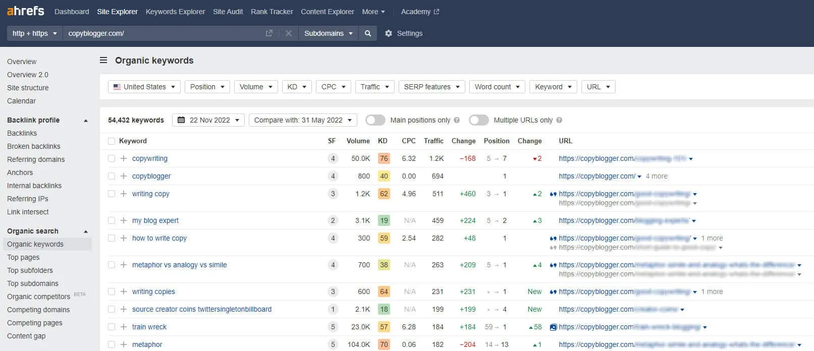Open the Subdomains mode dropdown
Image resolution: width=814 pixels, height=351 pixels.
click(328, 33)
